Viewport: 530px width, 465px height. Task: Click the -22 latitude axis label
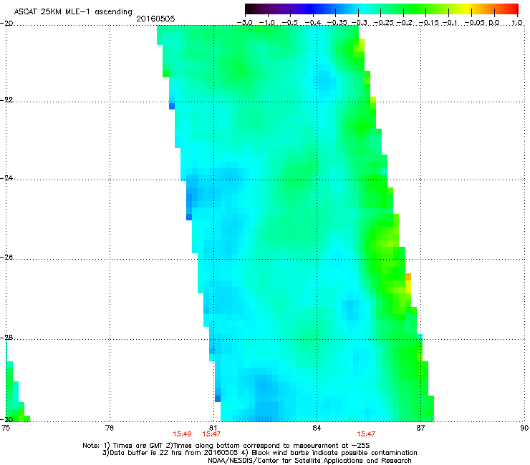[x=6, y=100]
